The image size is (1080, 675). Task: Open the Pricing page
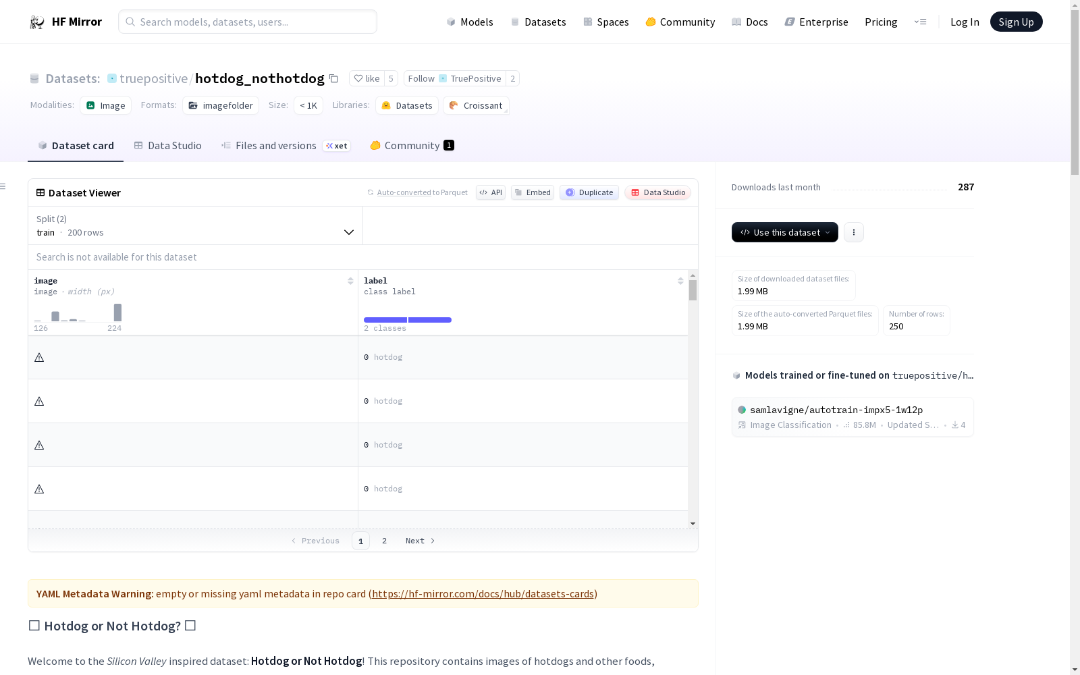(881, 22)
